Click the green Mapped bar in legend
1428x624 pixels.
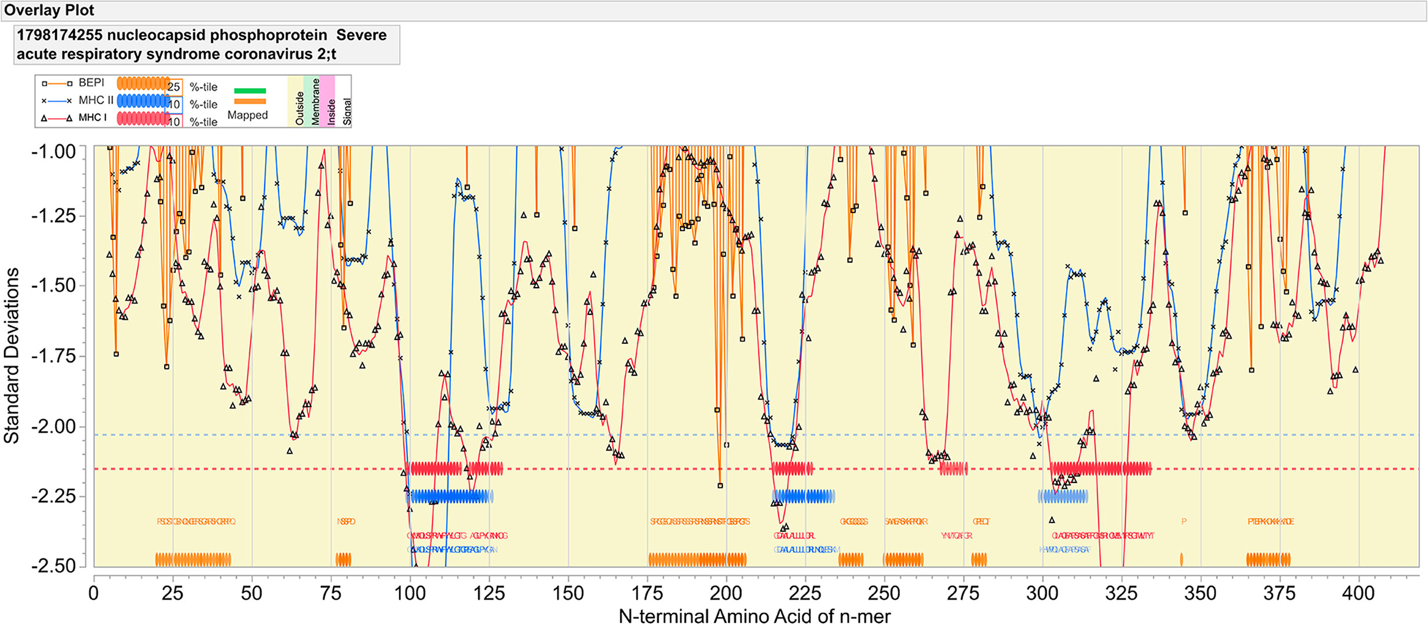tap(250, 90)
